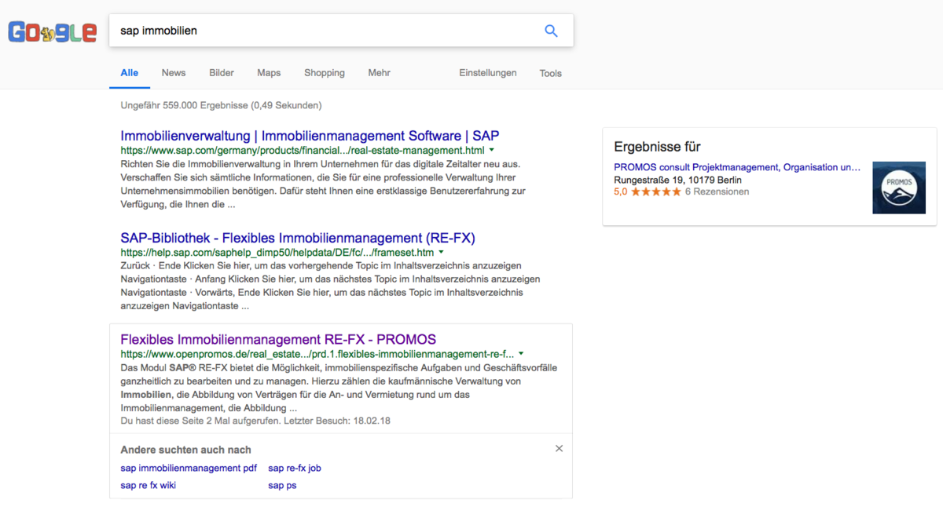Image resolution: width=943 pixels, height=507 pixels.
Task: Search for 'sap immobilienmanagement pdf'
Action: (189, 468)
